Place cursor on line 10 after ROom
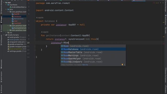The height and width of the screenshot is (94, 167). (69, 43)
